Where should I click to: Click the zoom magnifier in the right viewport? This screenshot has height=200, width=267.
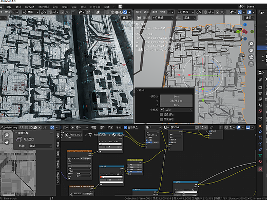[x=251, y=44]
